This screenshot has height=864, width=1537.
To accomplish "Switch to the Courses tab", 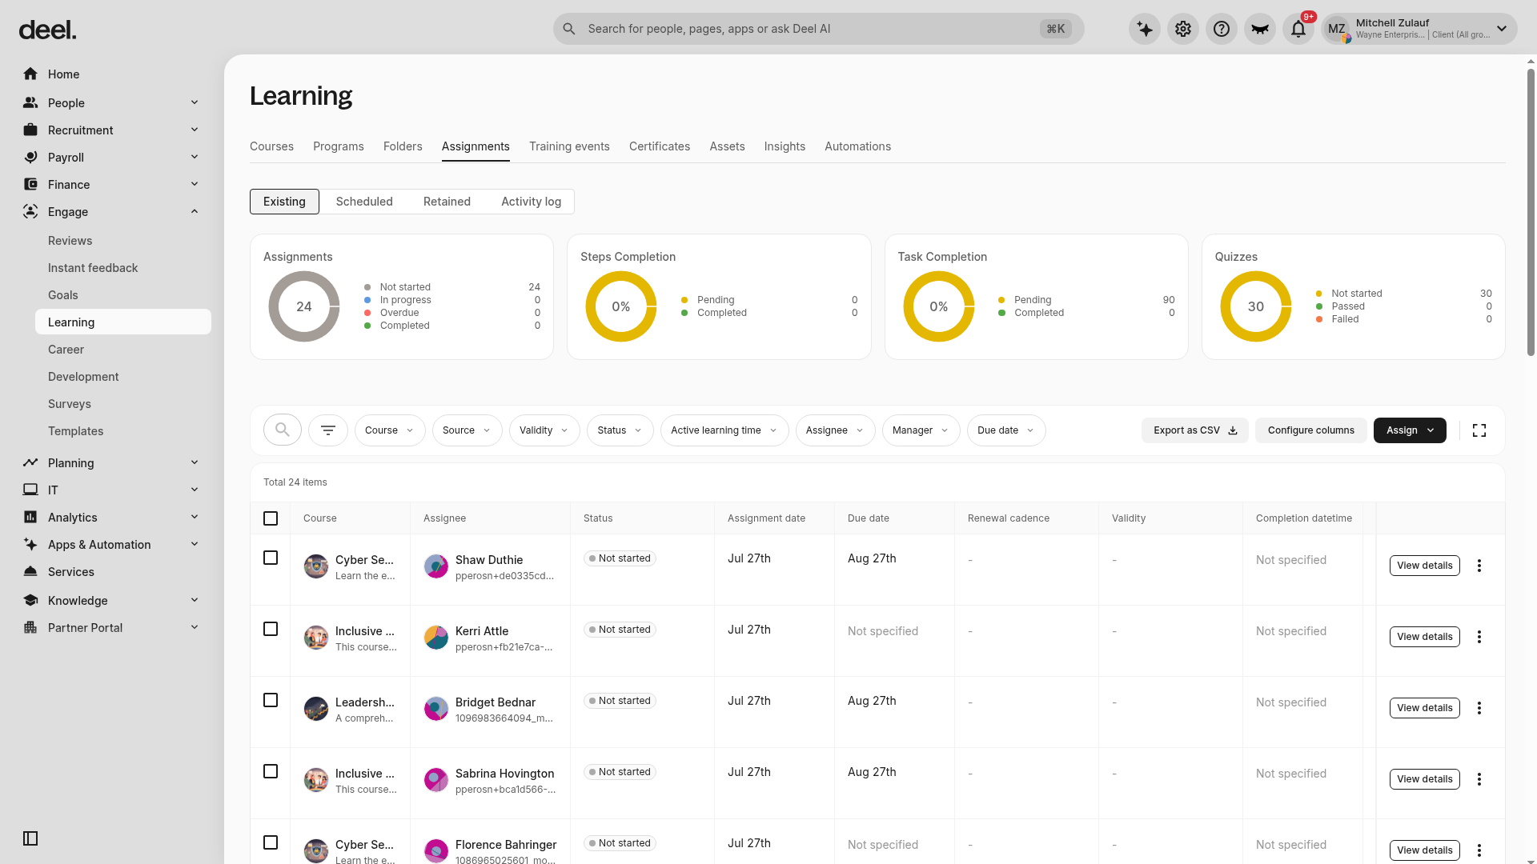I will 271,146.
